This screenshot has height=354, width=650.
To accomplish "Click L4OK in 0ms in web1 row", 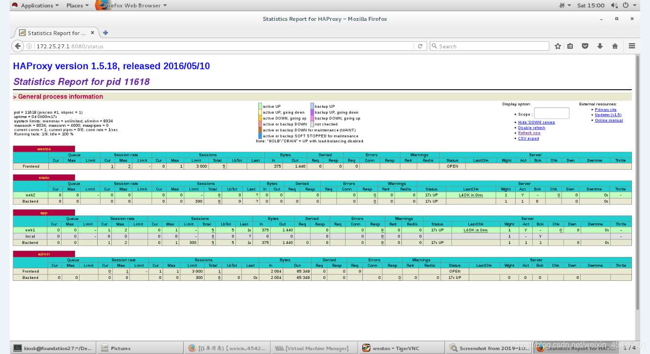I will (x=476, y=230).
